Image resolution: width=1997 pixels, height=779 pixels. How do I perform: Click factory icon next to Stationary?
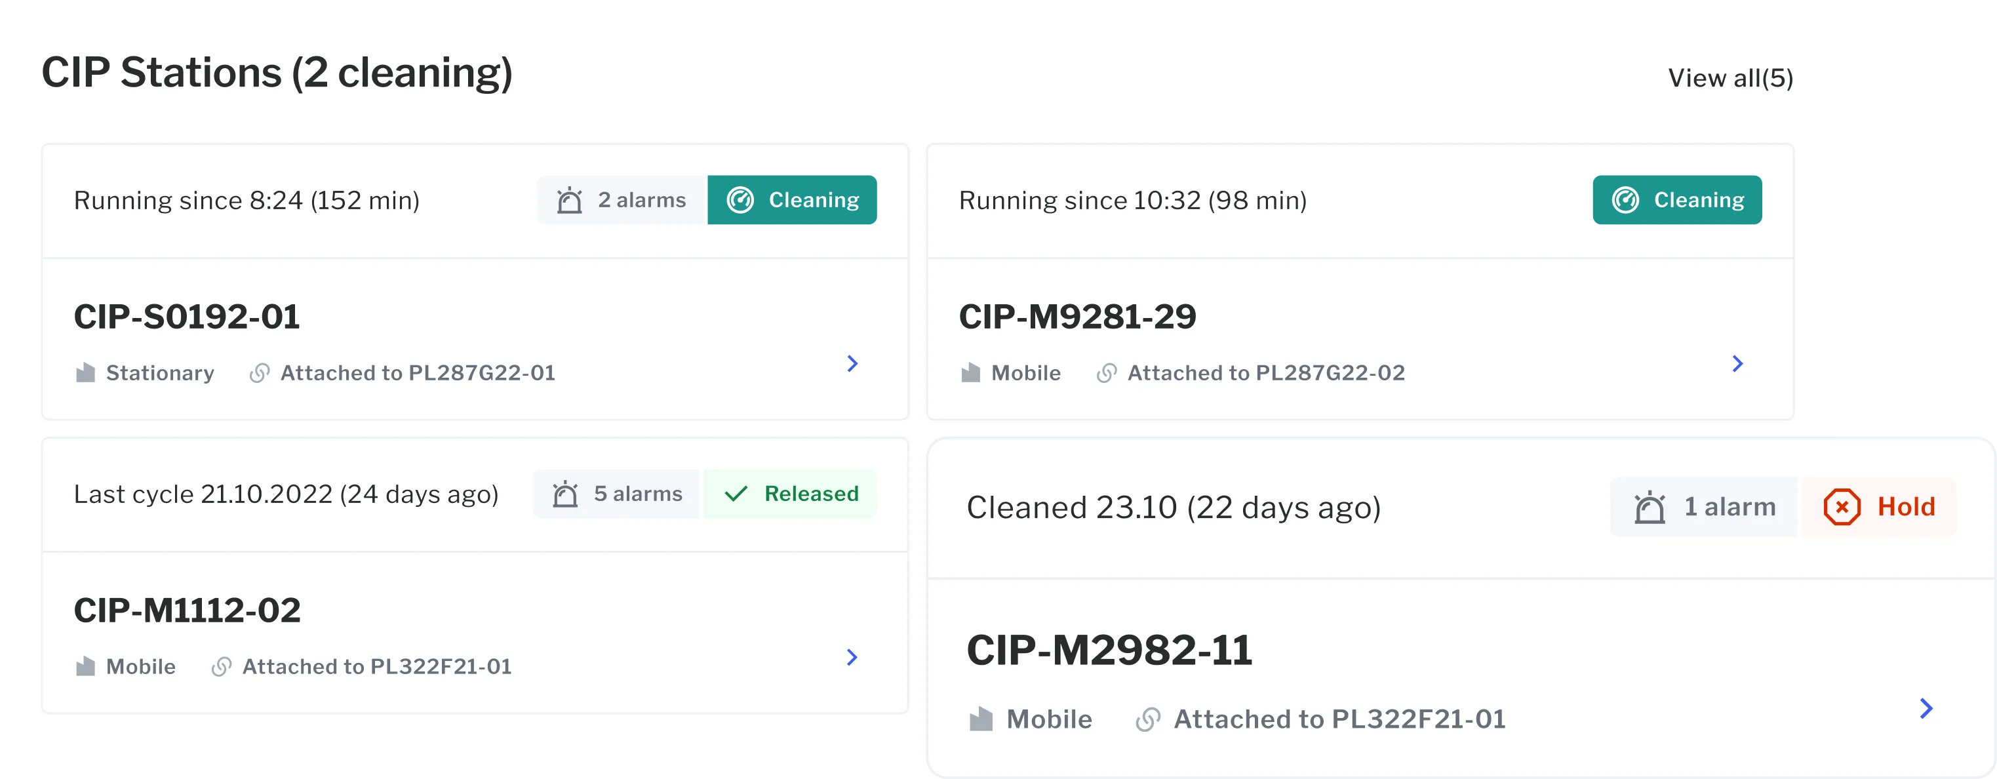click(x=85, y=373)
